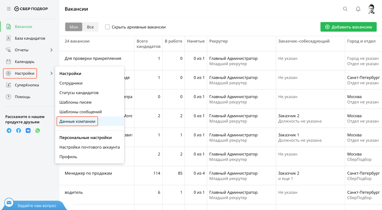Share via Telegram icon

pos(9,130)
